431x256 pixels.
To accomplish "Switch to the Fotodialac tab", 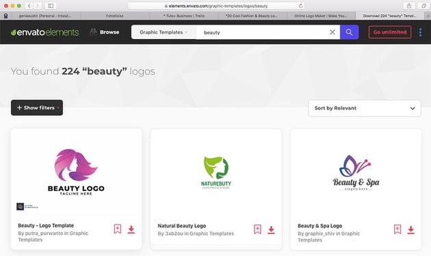I will tap(115, 16).
